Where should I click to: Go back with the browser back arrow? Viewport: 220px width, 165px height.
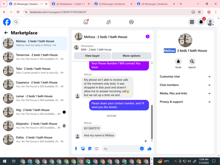[x=4, y=12]
